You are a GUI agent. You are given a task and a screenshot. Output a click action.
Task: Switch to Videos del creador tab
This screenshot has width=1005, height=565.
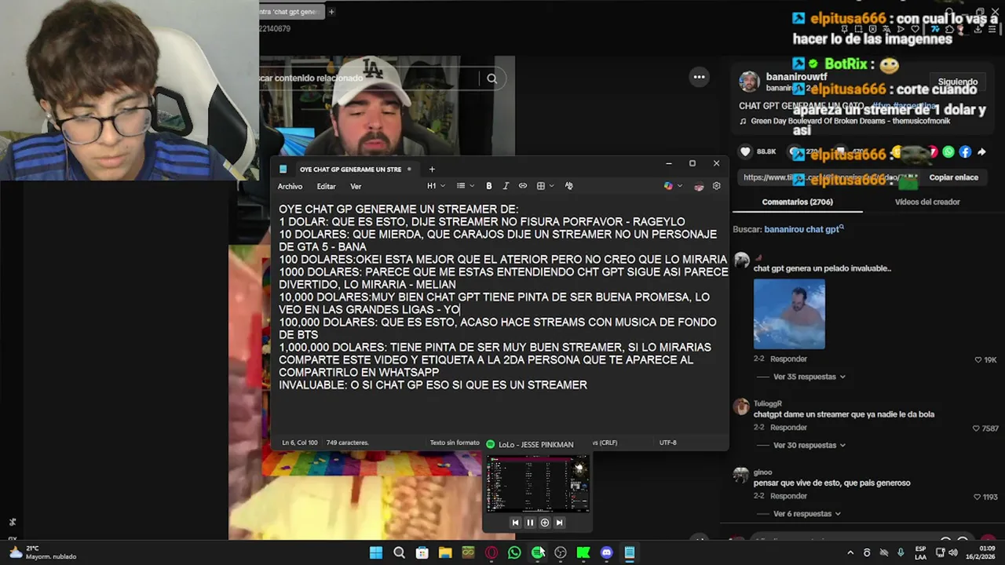[927, 202]
